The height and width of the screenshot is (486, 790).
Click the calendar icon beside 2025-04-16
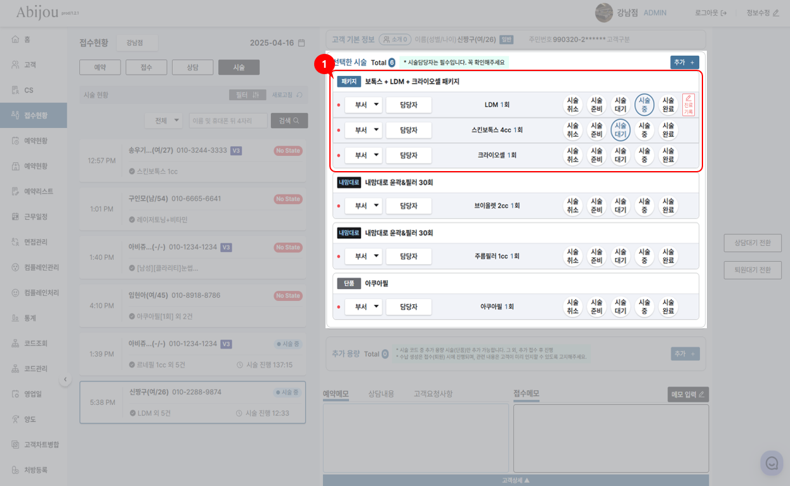(301, 43)
